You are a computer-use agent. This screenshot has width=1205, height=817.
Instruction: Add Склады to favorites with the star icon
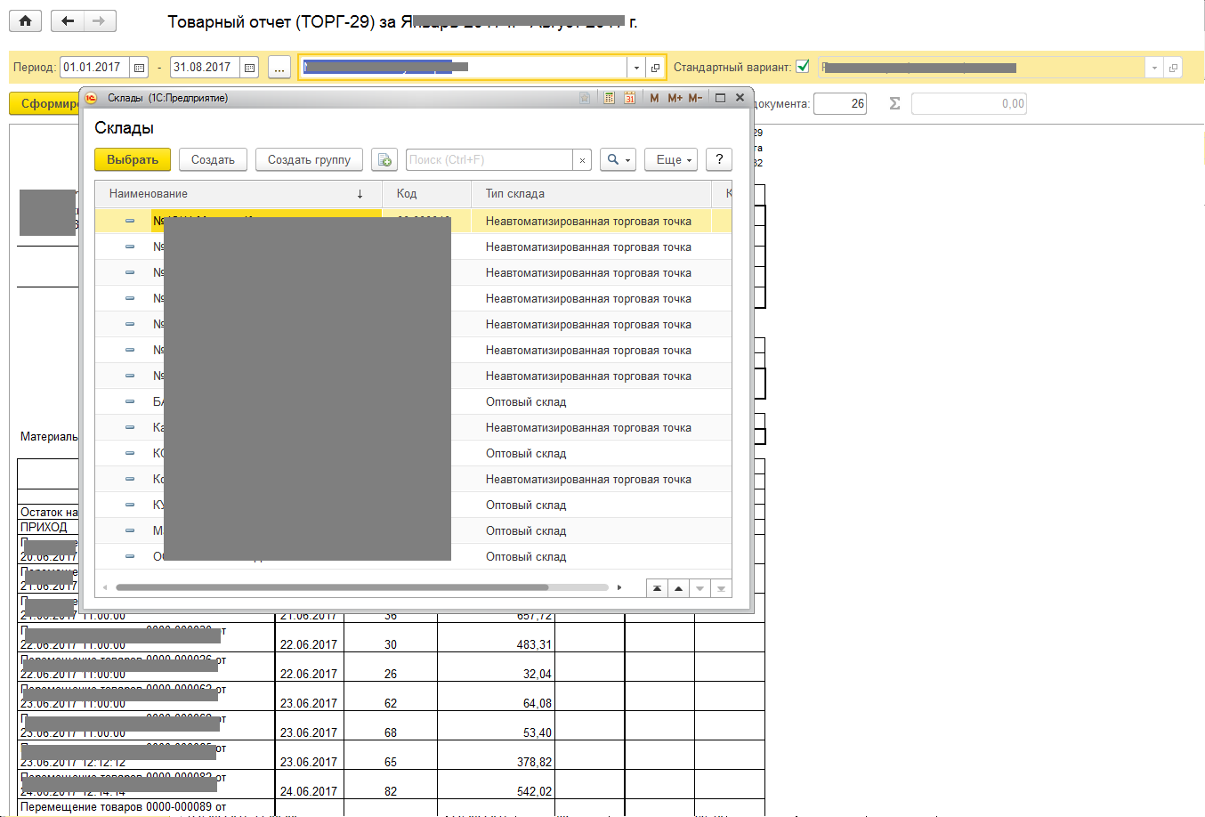[x=585, y=98]
